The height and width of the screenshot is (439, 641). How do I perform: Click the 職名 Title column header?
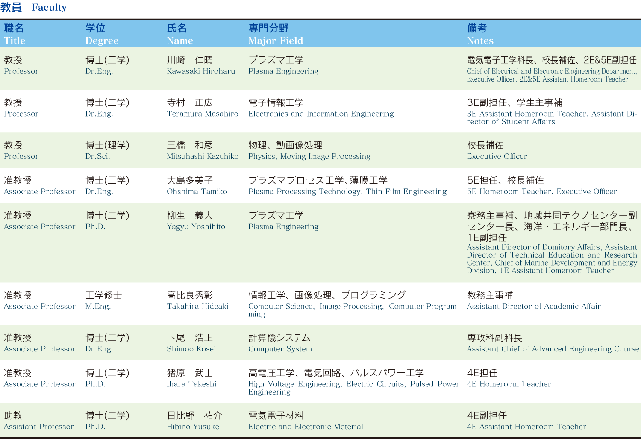click(15, 34)
